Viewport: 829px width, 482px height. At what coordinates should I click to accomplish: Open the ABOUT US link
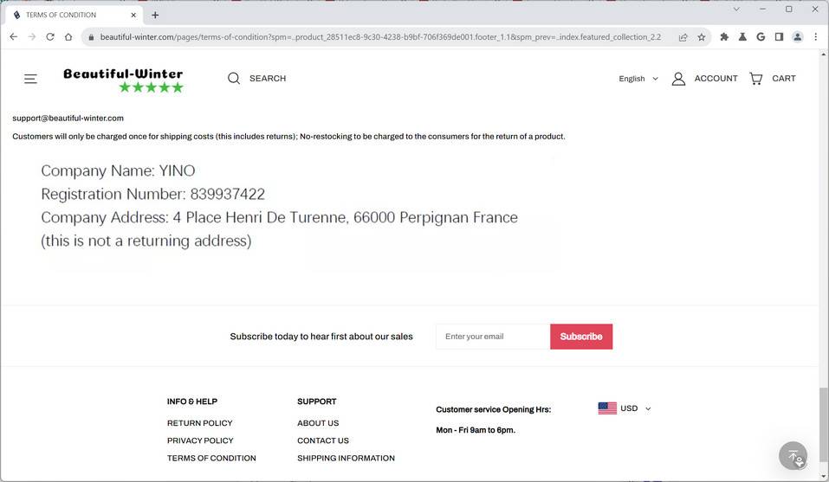[x=318, y=423]
